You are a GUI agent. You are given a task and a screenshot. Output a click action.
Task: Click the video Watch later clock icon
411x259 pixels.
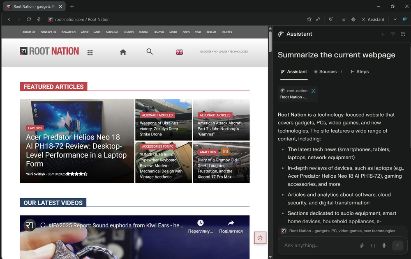pos(200,223)
